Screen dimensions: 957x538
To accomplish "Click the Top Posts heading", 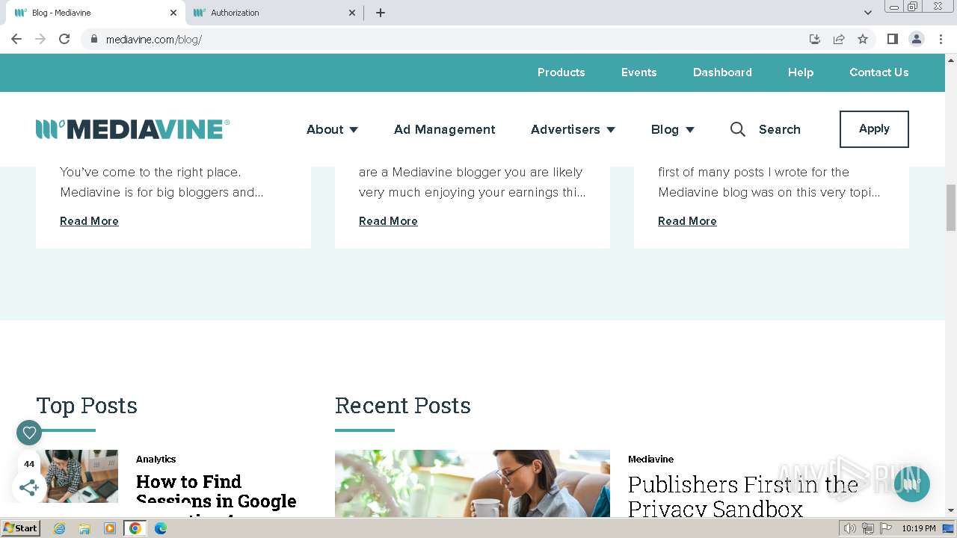I will [87, 405].
